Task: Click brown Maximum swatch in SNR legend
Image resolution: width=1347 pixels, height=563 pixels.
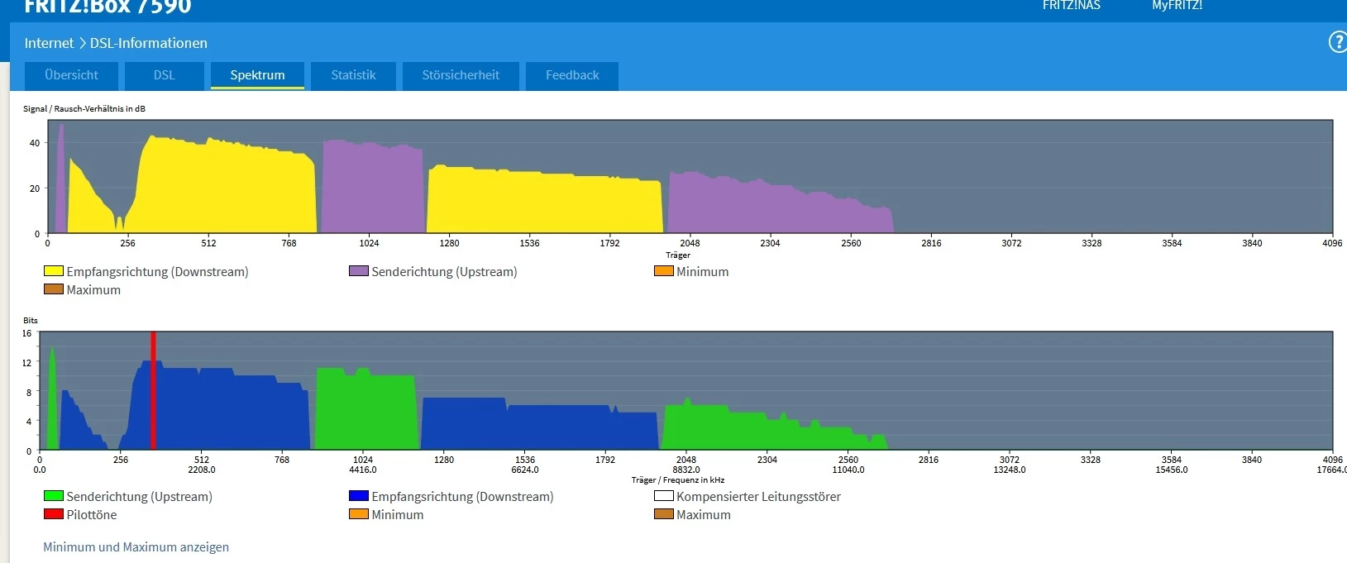Action: [x=54, y=289]
